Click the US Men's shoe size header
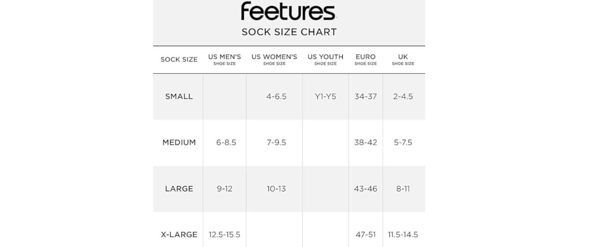Viewport: 603px width, 247px height. point(224,59)
